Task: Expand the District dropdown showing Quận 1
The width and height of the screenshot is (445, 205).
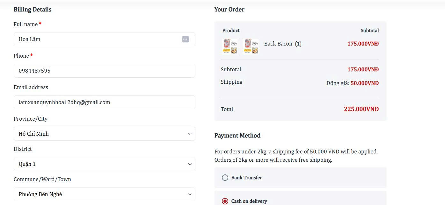Action: coord(104,164)
